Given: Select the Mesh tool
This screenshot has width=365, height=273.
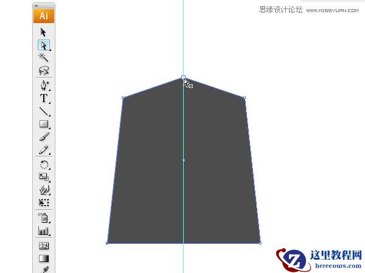Looking at the screenshot, I should 44,246.
